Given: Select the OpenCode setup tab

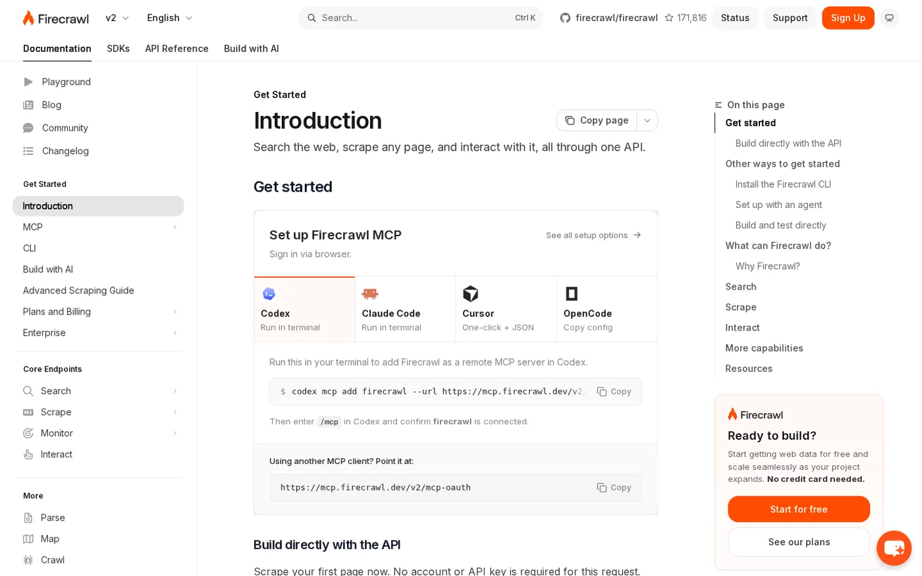Looking at the screenshot, I should [607, 309].
